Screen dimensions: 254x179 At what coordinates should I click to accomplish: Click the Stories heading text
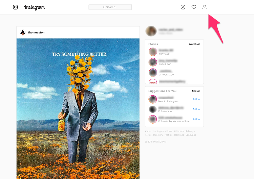point(153,44)
